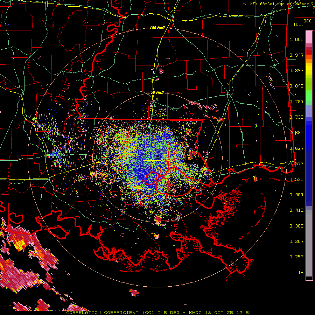This screenshot has width=315, height=315.
Task: Click the 13:54 timestamp
Action: (x=244, y=313)
